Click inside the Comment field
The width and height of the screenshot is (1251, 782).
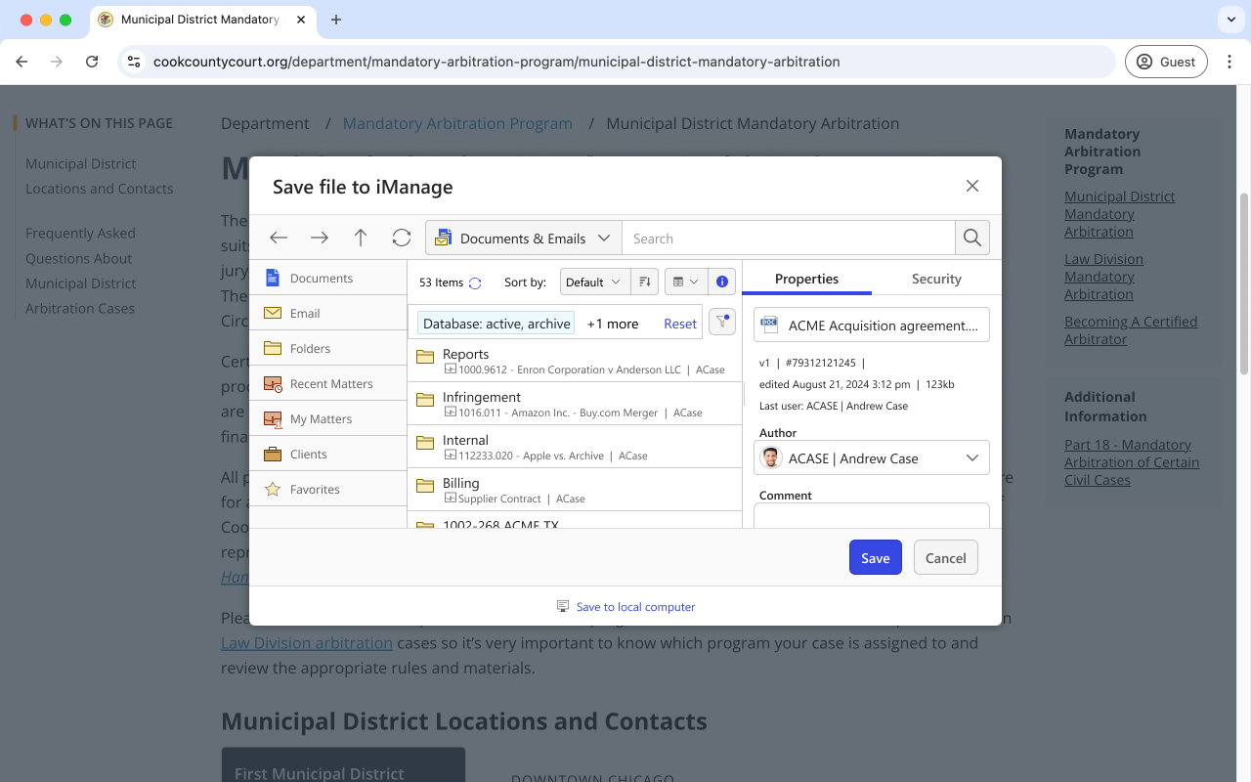coord(870,517)
